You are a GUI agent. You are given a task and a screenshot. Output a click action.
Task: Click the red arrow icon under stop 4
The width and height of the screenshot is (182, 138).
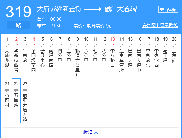(34, 45)
